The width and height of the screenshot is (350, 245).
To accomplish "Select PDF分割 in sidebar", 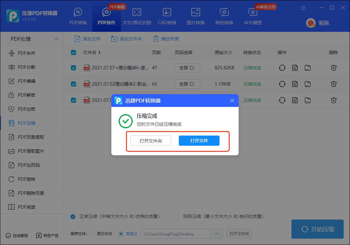I will [32, 67].
